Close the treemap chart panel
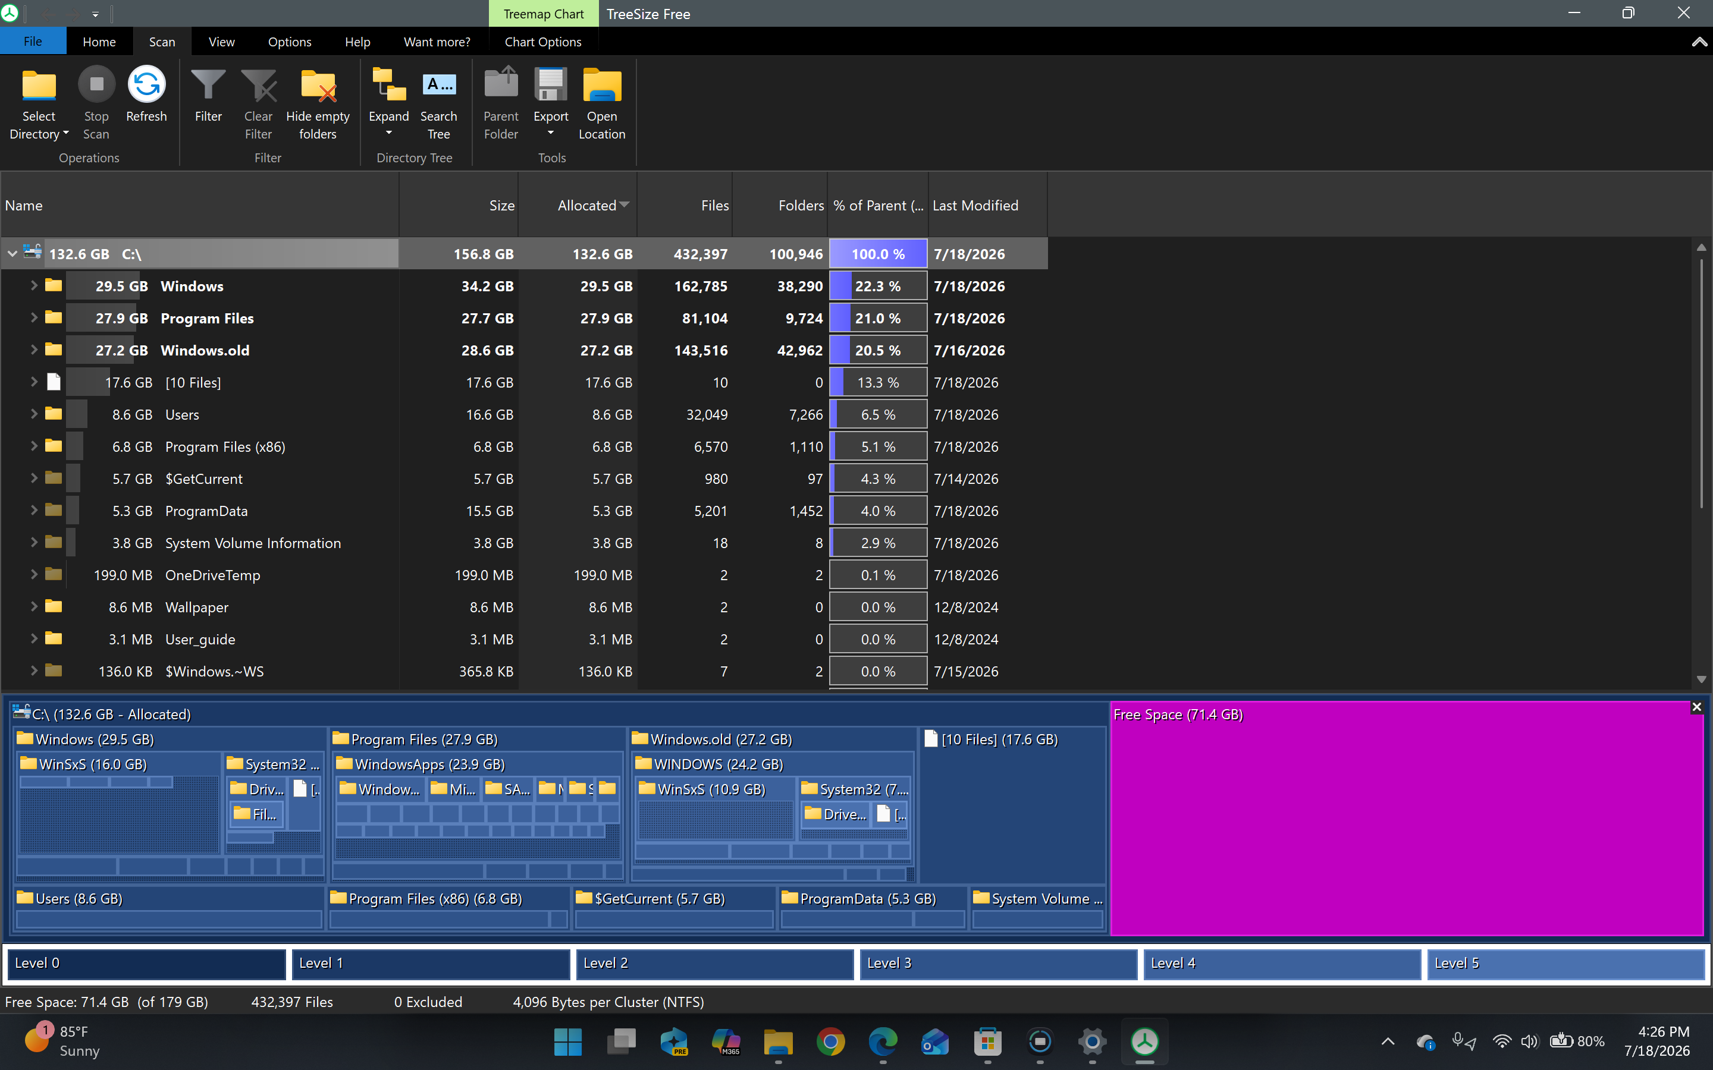The image size is (1713, 1070). [x=1697, y=707]
